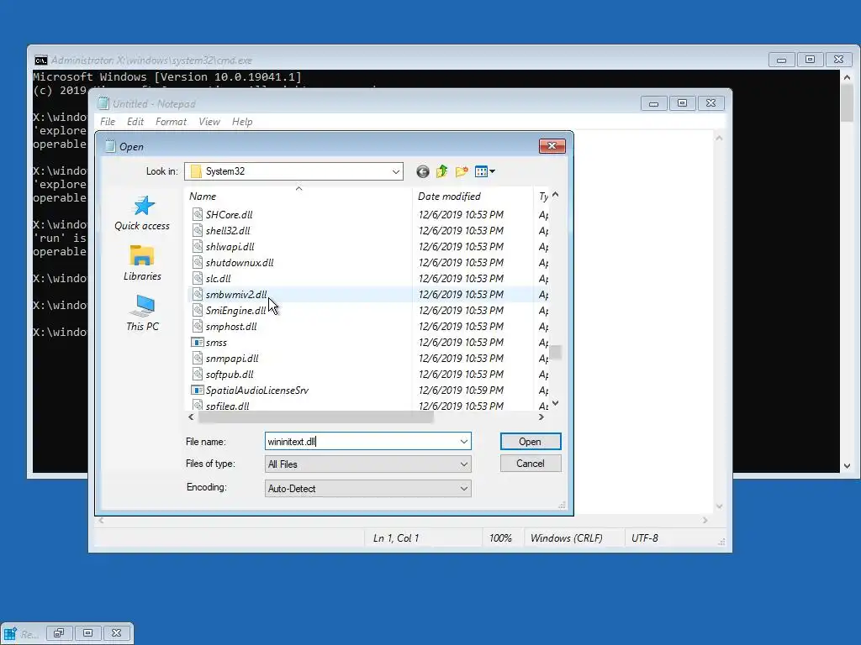This screenshot has width=861, height=645.
Task: Open Notepad's Help menu
Action: click(x=242, y=122)
